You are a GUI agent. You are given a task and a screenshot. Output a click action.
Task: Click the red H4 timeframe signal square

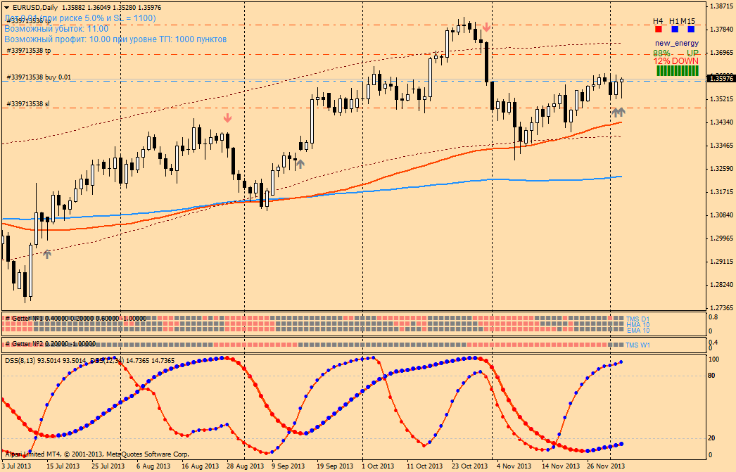(659, 29)
